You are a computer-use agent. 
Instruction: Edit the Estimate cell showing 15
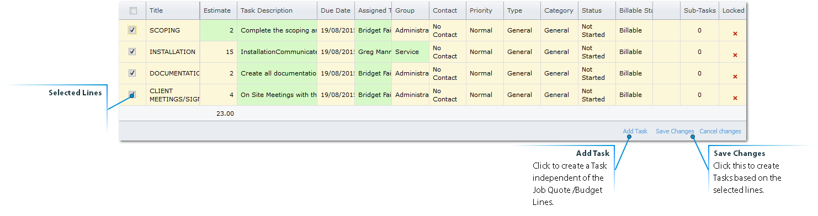(x=219, y=52)
